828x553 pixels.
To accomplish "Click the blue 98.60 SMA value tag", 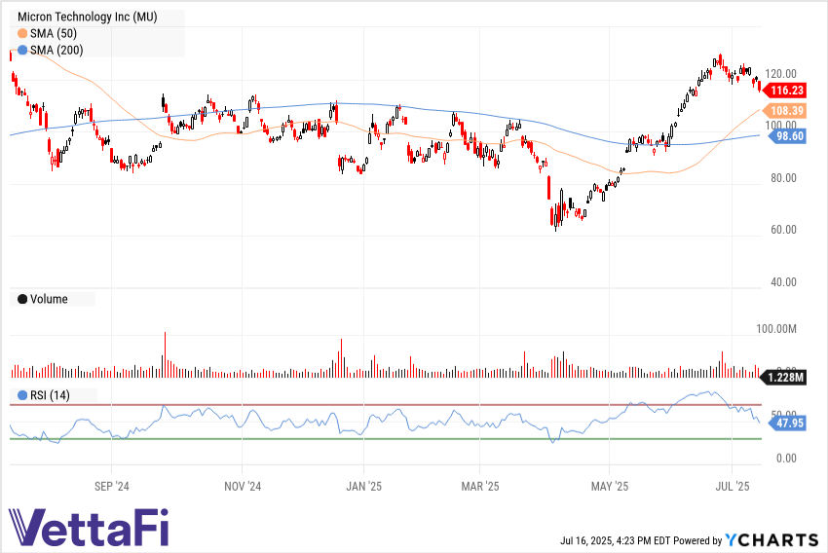I will point(787,136).
